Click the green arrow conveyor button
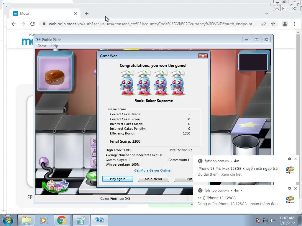 pyautogui.click(x=91, y=175)
